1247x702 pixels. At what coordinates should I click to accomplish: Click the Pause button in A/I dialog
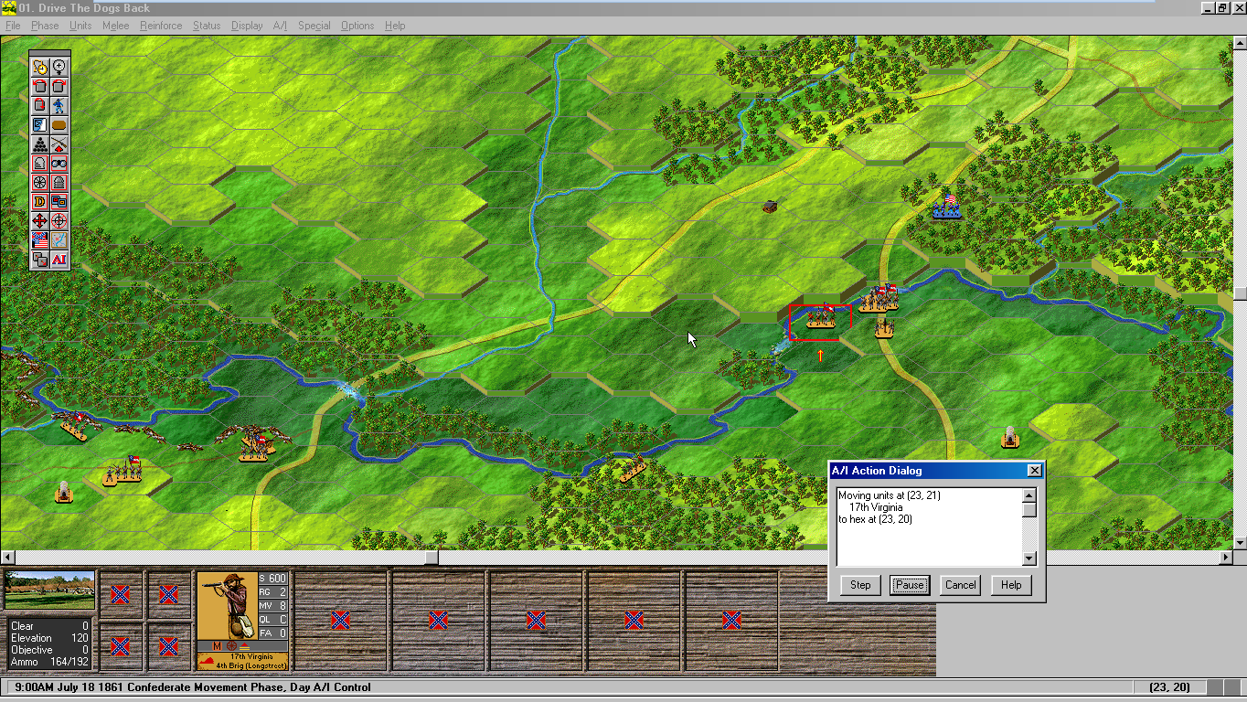pyautogui.click(x=910, y=585)
